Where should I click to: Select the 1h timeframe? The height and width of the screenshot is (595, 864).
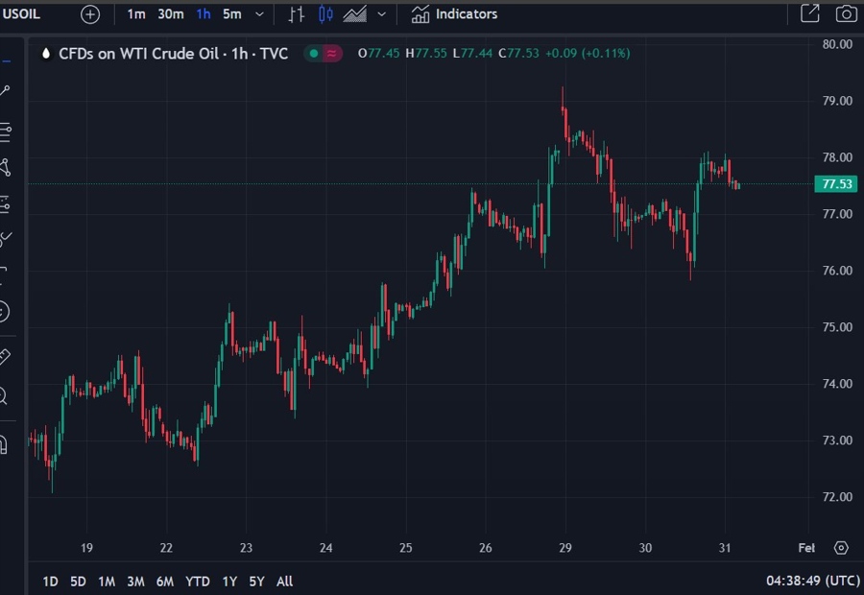click(x=204, y=14)
